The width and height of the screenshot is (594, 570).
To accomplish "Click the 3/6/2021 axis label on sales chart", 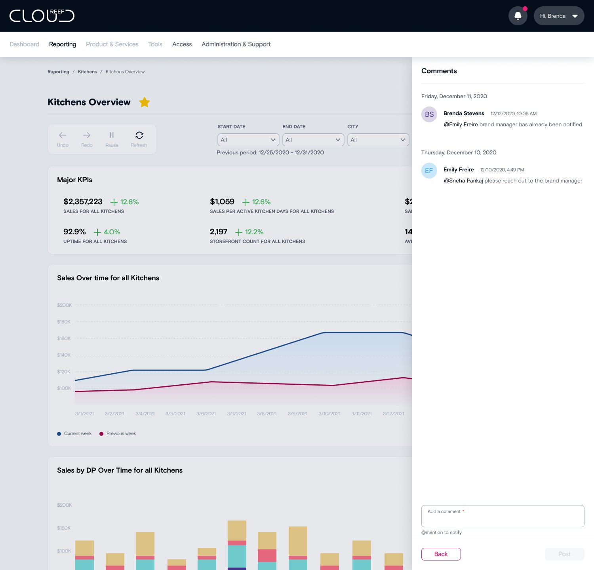I will (206, 414).
